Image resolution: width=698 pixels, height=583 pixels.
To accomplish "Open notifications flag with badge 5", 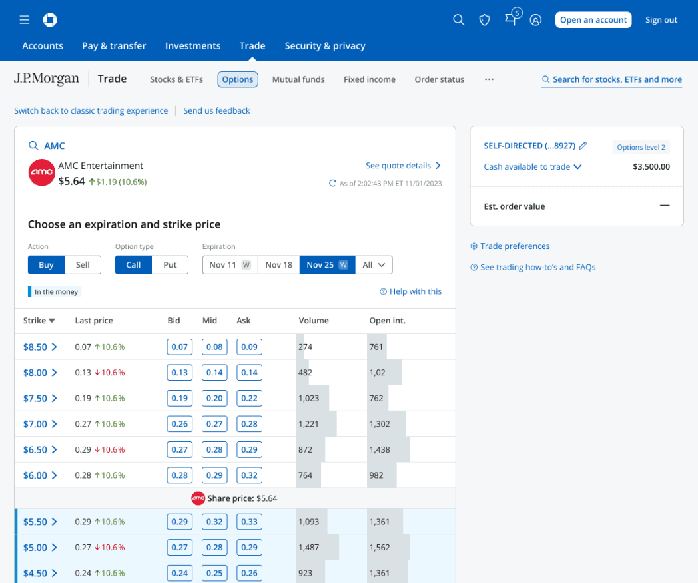I will coord(512,17).
